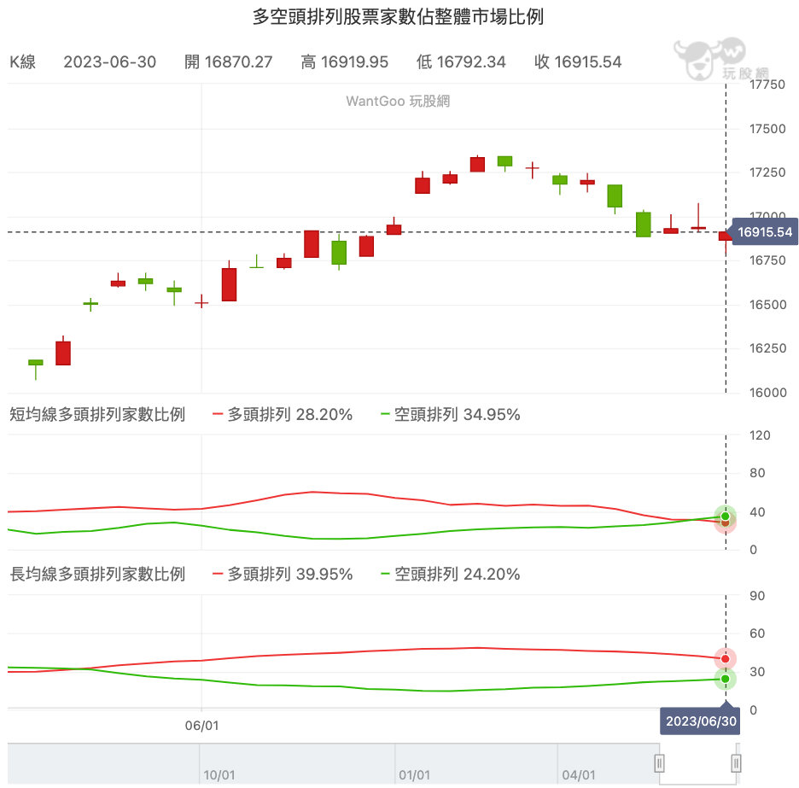Click the green dot marker on short-term line

[725, 516]
